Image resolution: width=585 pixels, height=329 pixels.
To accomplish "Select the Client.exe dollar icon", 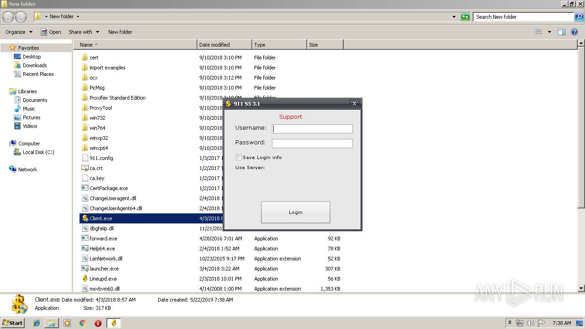I will [x=85, y=218].
